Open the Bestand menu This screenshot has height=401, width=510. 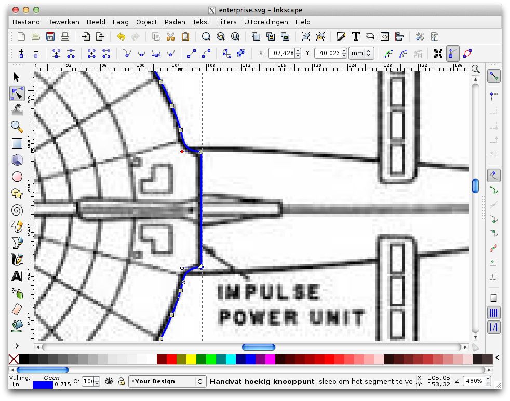(26, 22)
